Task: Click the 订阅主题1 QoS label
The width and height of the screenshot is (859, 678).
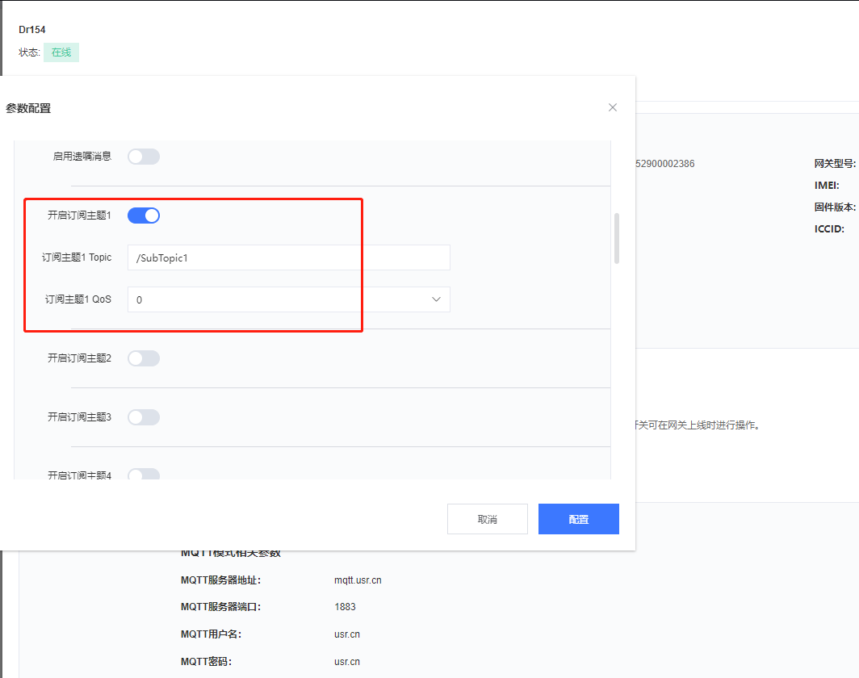Action: point(78,299)
